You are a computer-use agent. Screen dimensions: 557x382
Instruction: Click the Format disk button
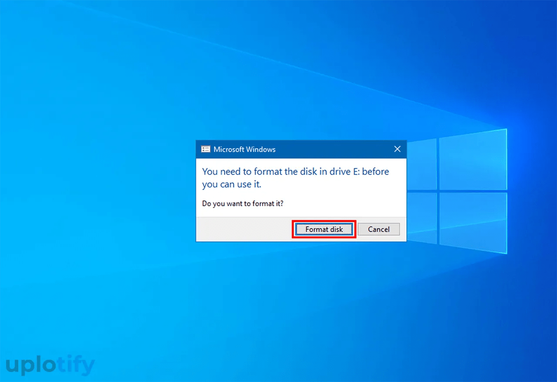coord(324,229)
